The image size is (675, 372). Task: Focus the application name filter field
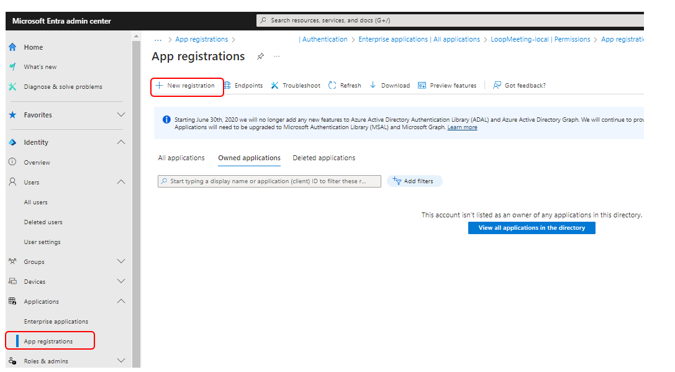pyautogui.click(x=269, y=181)
